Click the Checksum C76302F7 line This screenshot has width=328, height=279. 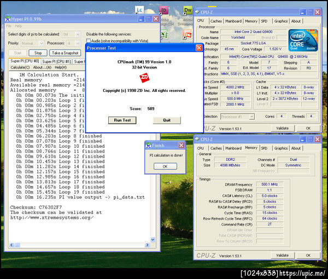click(36, 207)
